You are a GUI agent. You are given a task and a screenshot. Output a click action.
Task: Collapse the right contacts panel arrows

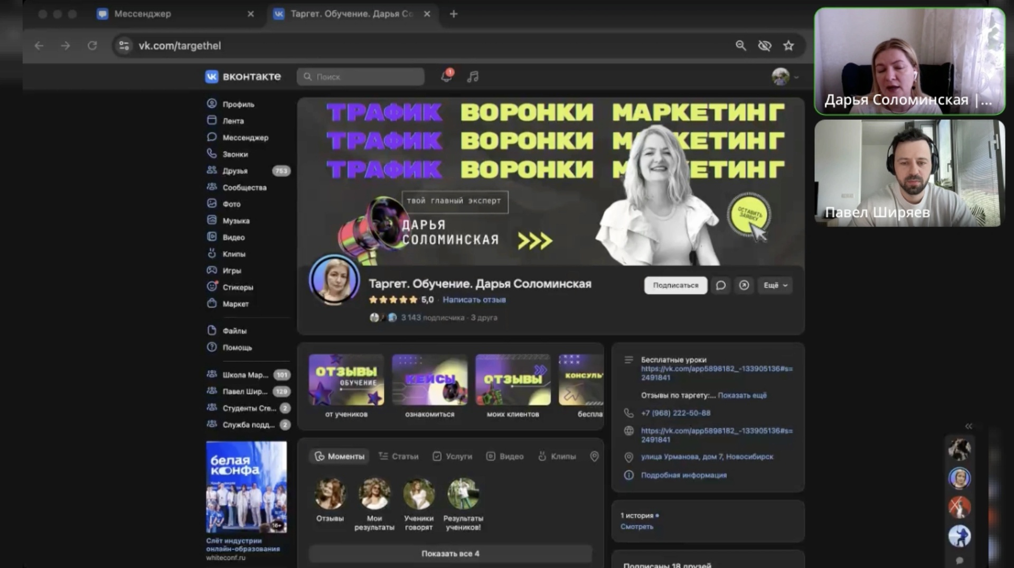click(969, 426)
